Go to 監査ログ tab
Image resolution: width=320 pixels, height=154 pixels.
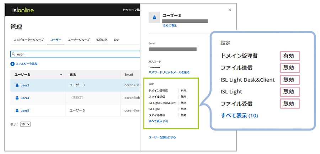tap(102, 40)
